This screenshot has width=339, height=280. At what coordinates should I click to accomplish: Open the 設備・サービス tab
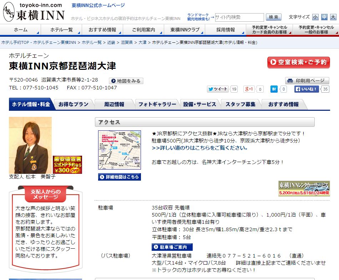(x=199, y=104)
